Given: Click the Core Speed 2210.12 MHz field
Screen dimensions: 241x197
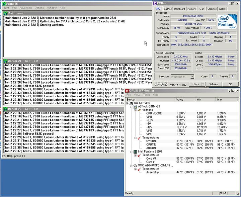Looking at the screenshot, I should click(x=181, y=57).
